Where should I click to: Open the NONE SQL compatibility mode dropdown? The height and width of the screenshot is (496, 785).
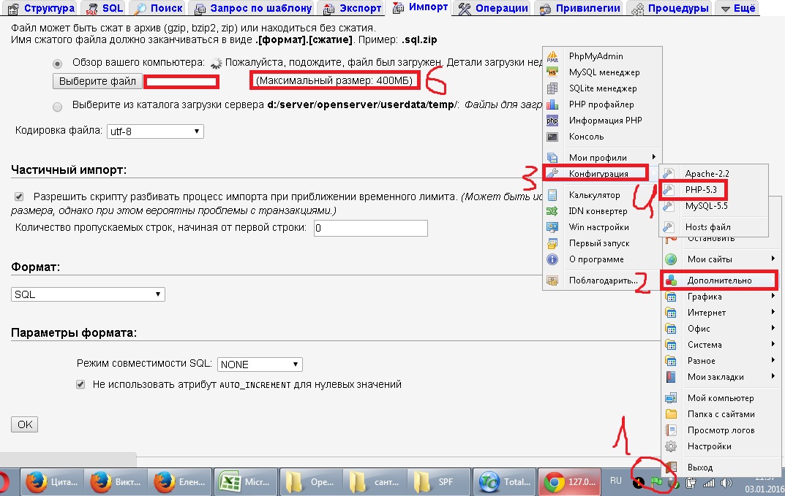coord(260,365)
